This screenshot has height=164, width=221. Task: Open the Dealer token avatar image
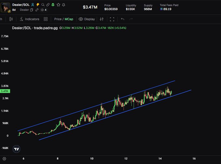5,7
